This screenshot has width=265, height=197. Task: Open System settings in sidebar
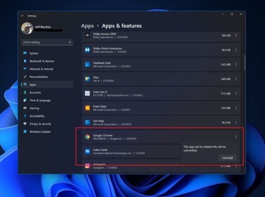tap(48, 54)
